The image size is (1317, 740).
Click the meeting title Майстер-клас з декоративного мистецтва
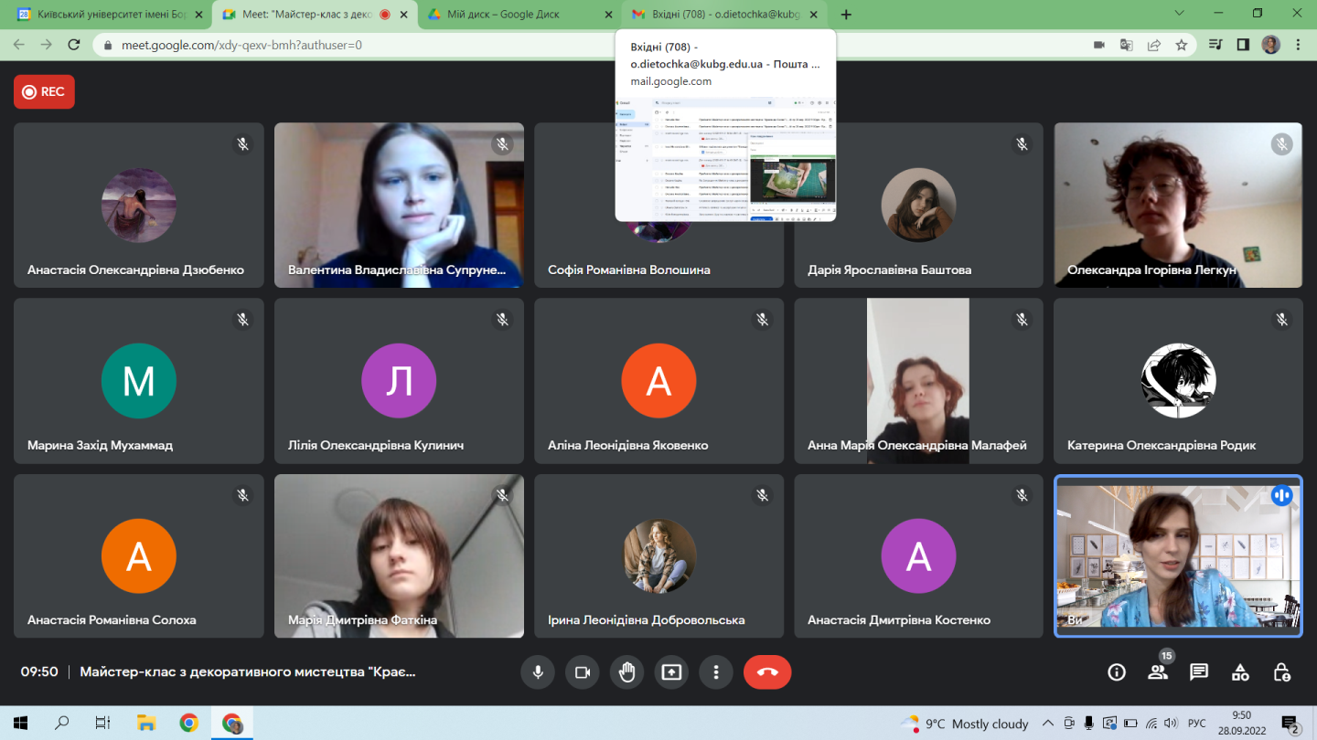pyautogui.click(x=248, y=671)
